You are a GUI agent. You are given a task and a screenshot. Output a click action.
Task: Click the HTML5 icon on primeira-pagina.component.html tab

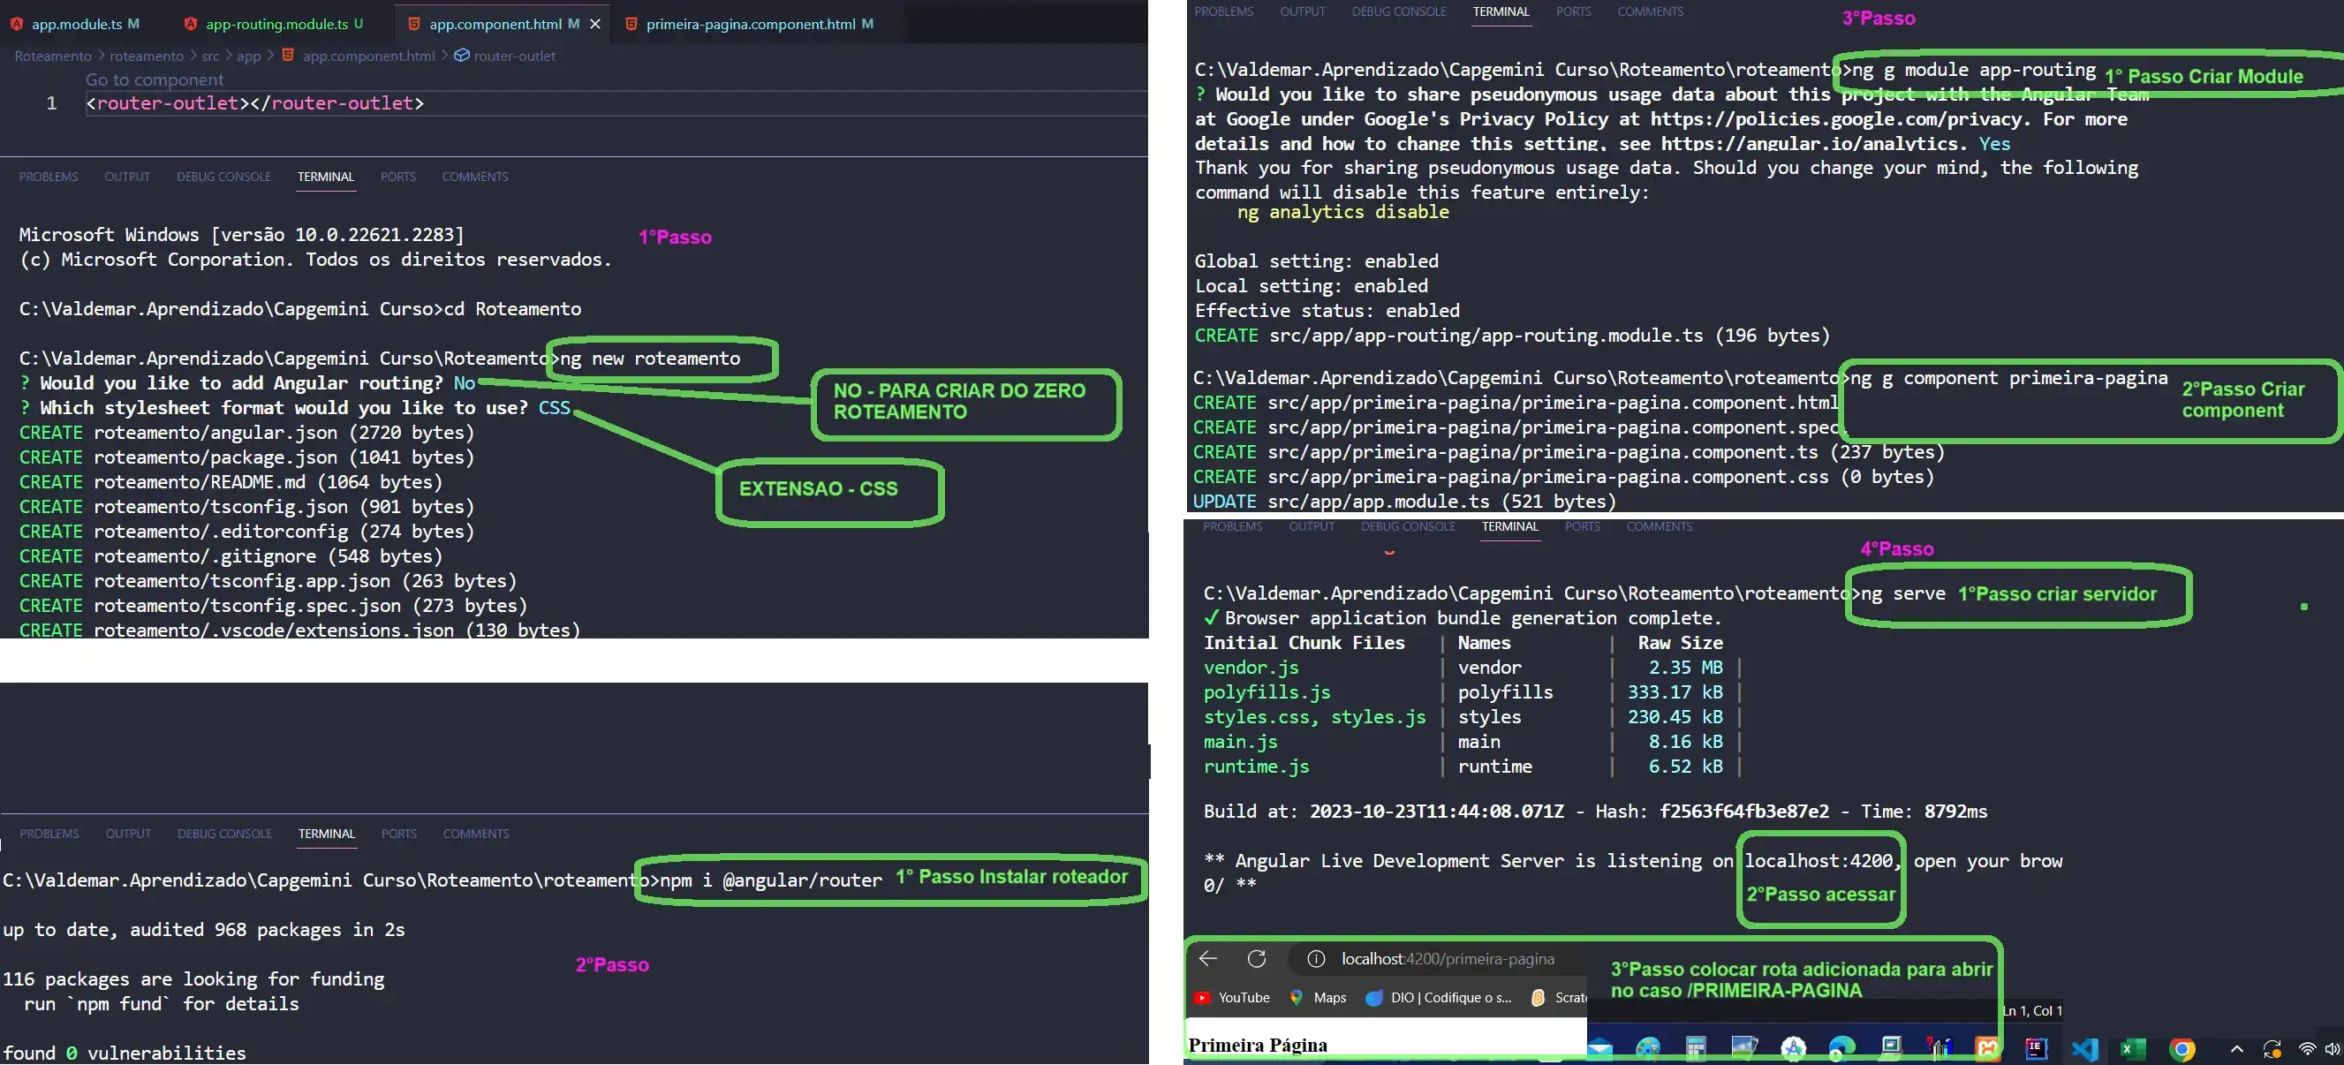[x=631, y=24]
